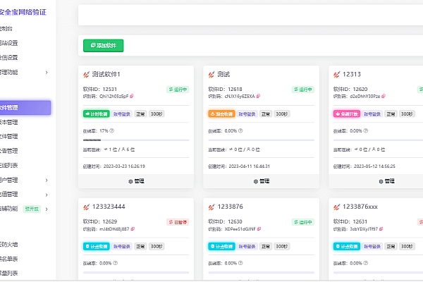Click 计点收费 badge on ID 12630 card
Screen dimensions: 423x282
(221, 246)
